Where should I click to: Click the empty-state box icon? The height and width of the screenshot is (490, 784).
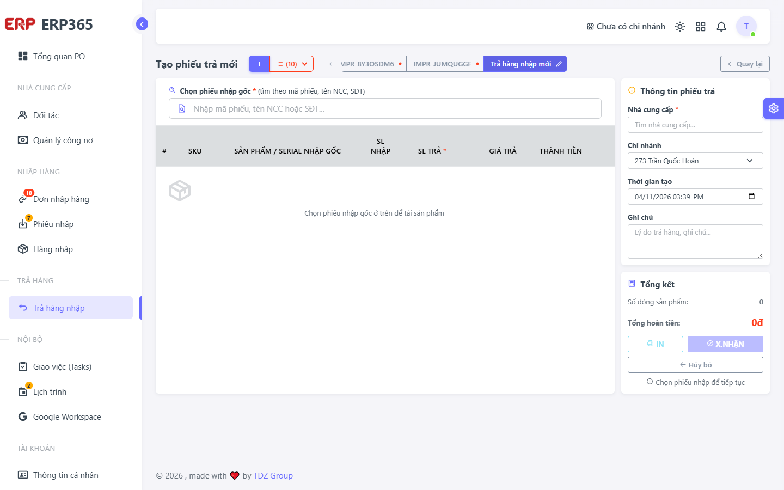click(180, 191)
